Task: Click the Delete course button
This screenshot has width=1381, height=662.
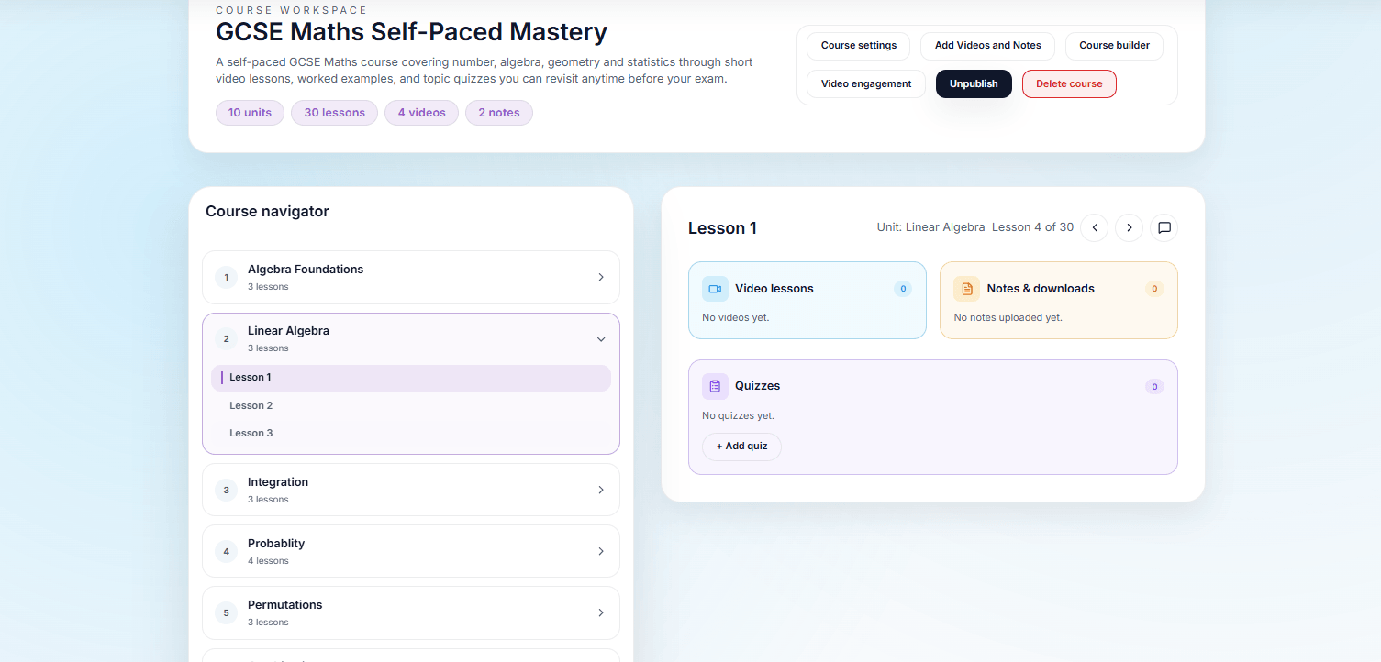Action: [x=1069, y=83]
